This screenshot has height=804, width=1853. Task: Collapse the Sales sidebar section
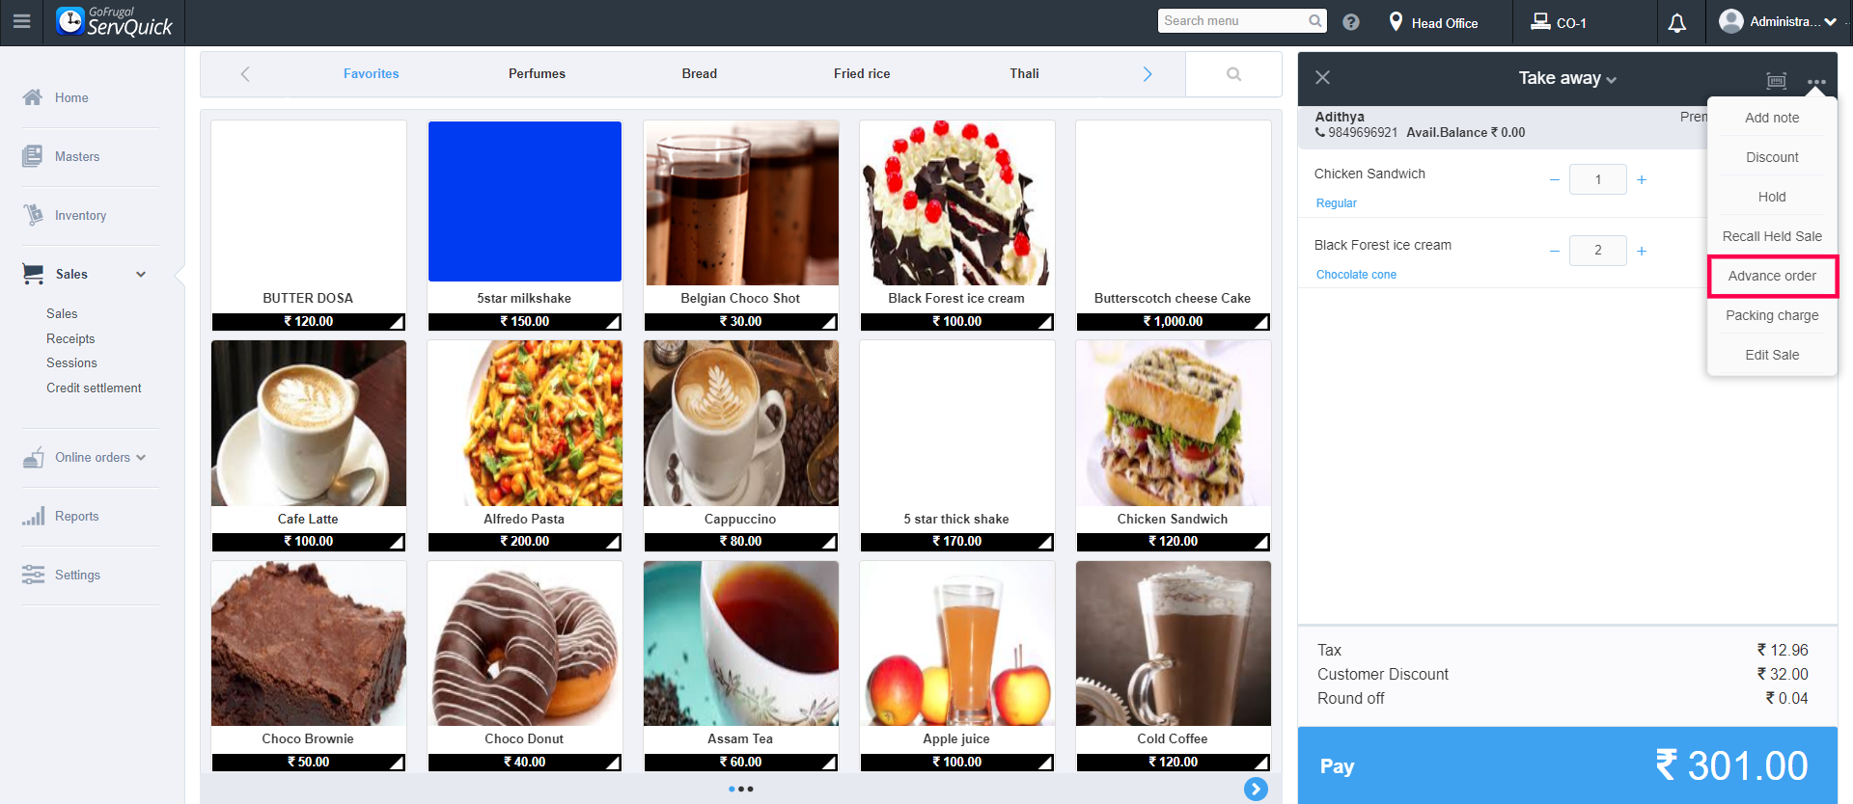click(x=141, y=275)
